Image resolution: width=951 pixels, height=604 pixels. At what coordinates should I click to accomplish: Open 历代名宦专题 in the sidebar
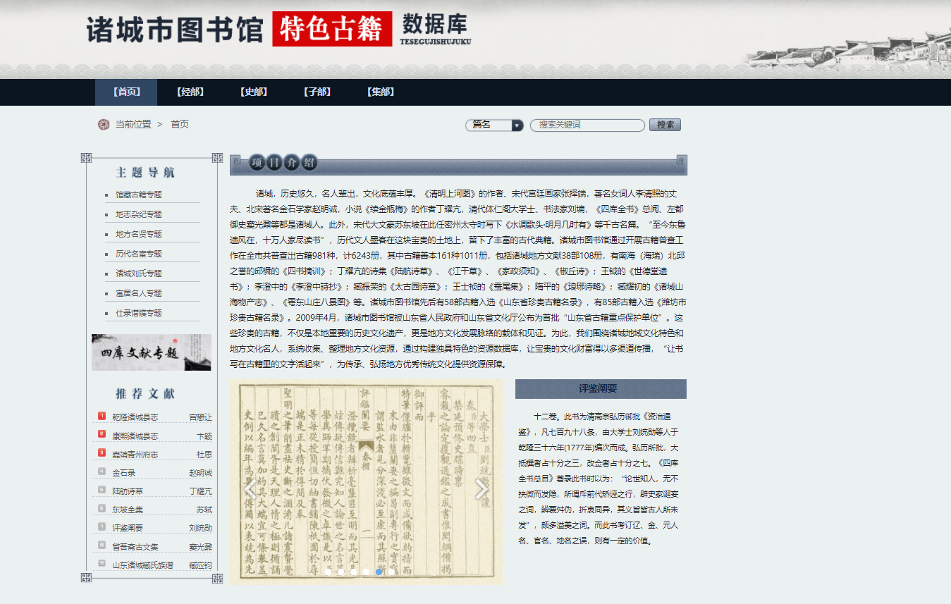click(x=139, y=254)
